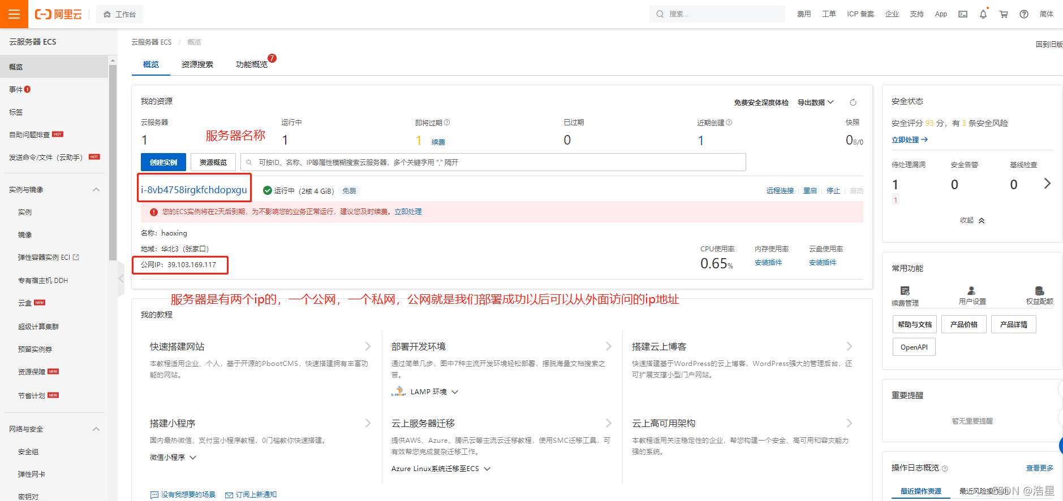This screenshot has width=1063, height=501.
Task: Open 资源保障 in the sidebar
Action: [32, 372]
